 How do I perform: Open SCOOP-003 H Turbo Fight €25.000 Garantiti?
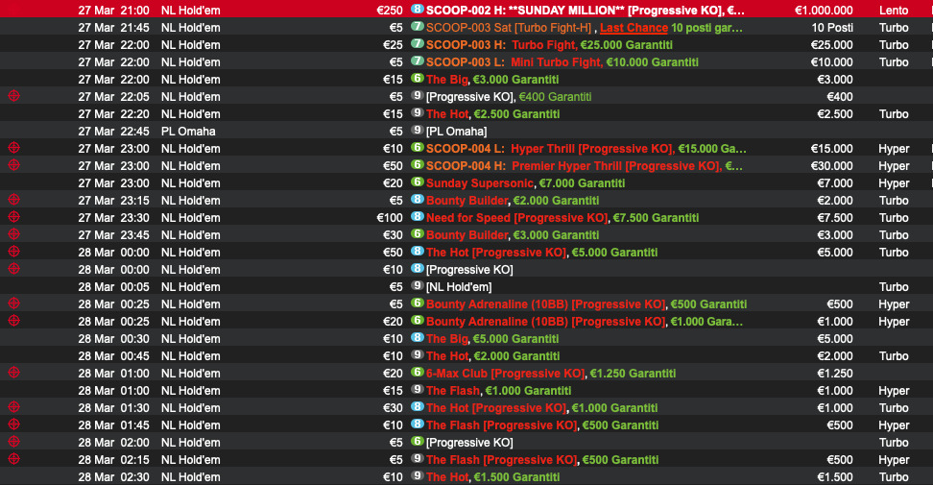(549, 45)
